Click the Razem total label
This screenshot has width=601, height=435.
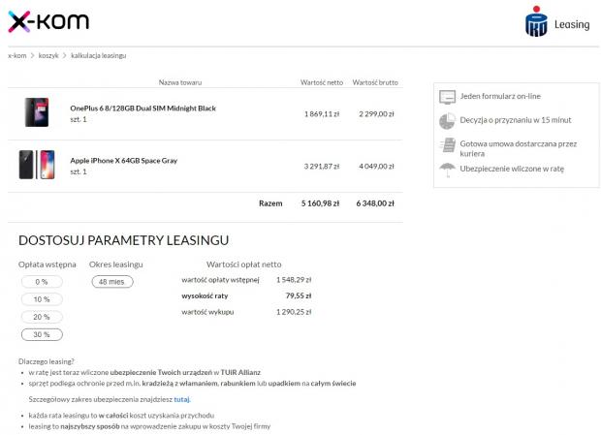tap(270, 203)
